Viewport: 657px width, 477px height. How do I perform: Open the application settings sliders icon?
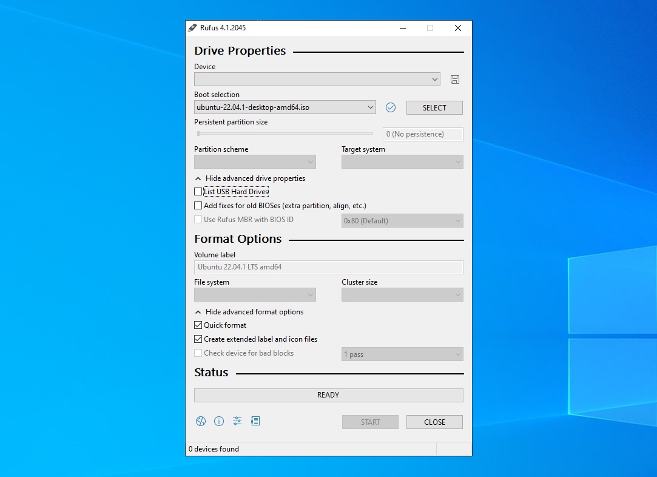237,421
